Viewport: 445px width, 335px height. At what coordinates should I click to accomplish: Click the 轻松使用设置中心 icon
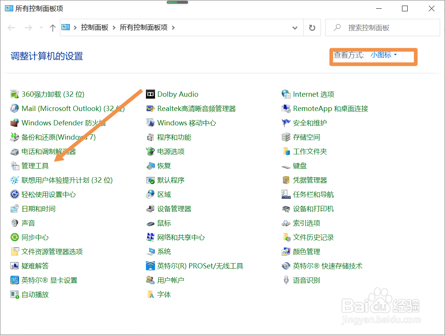click(14, 194)
